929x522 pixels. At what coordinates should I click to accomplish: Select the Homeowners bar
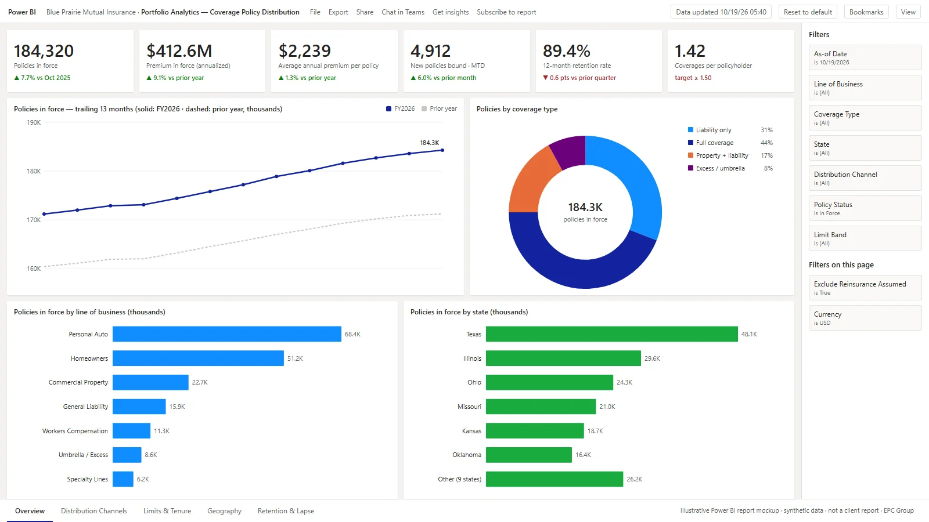click(x=198, y=358)
